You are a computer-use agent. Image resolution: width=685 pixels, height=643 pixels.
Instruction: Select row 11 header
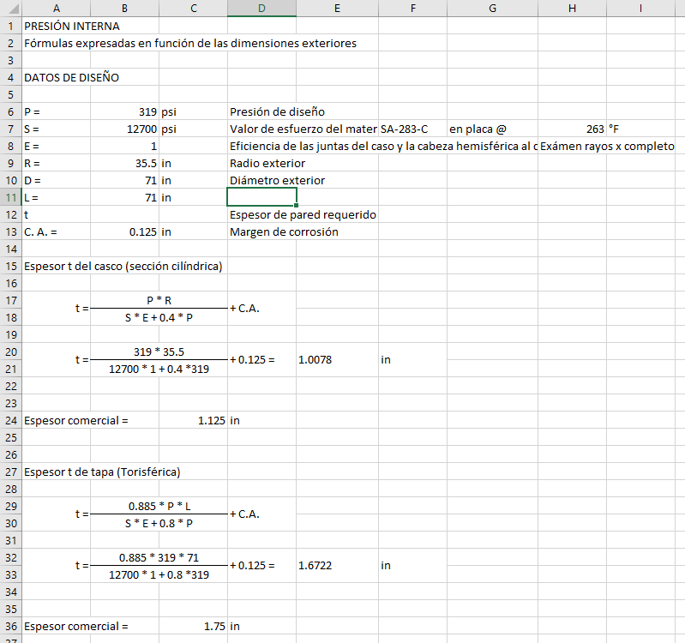click(10, 197)
